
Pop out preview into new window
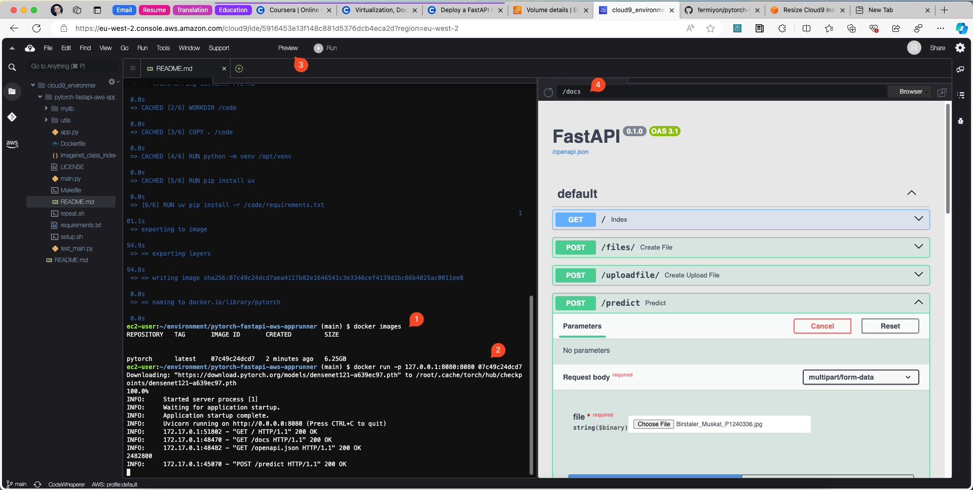pyautogui.click(x=942, y=92)
